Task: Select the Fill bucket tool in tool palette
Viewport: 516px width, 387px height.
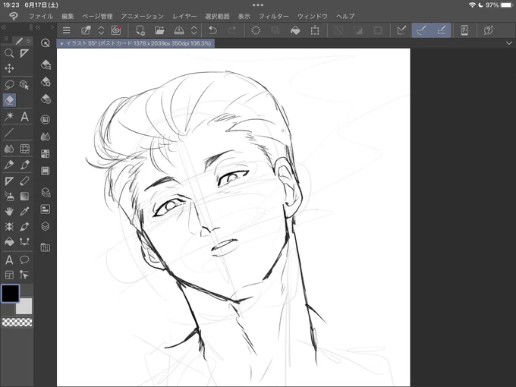Action: click(x=9, y=242)
